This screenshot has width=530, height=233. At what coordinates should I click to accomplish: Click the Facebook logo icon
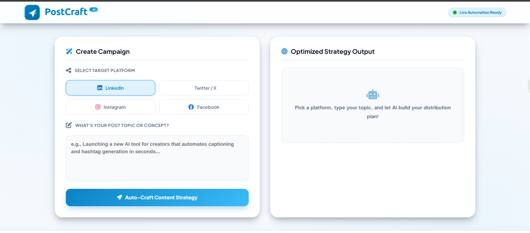pos(191,107)
